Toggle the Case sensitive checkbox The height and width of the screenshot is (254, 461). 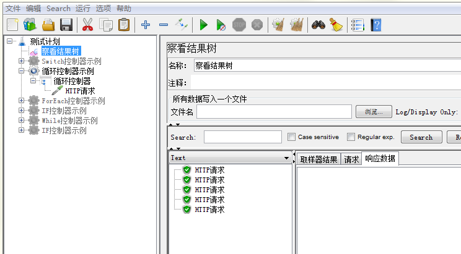click(x=291, y=137)
